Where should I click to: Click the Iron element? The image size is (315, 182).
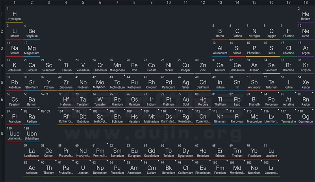(x=134, y=65)
